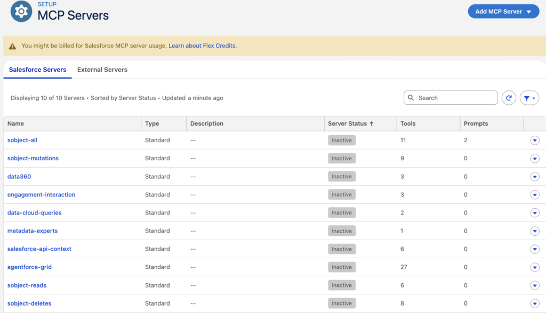Focus the Search input field
546x313 pixels.
451,98
